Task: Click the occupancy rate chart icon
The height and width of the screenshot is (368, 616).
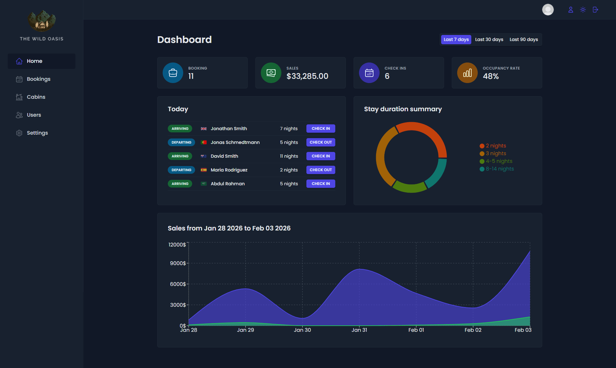Action: coord(467,73)
